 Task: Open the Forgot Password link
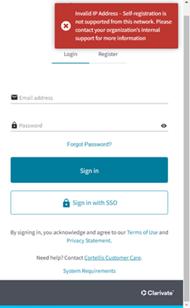(89, 145)
